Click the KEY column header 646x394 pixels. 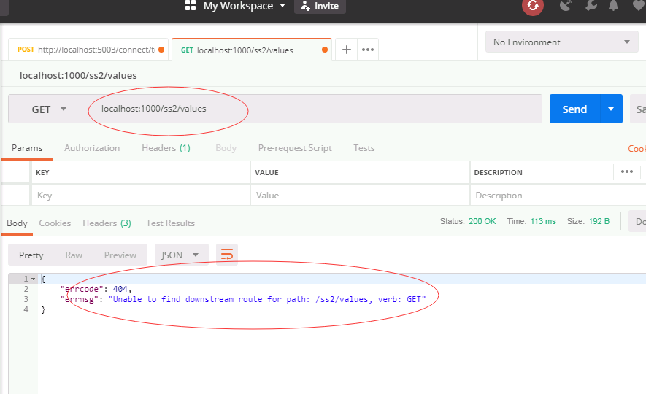tap(42, 172)
